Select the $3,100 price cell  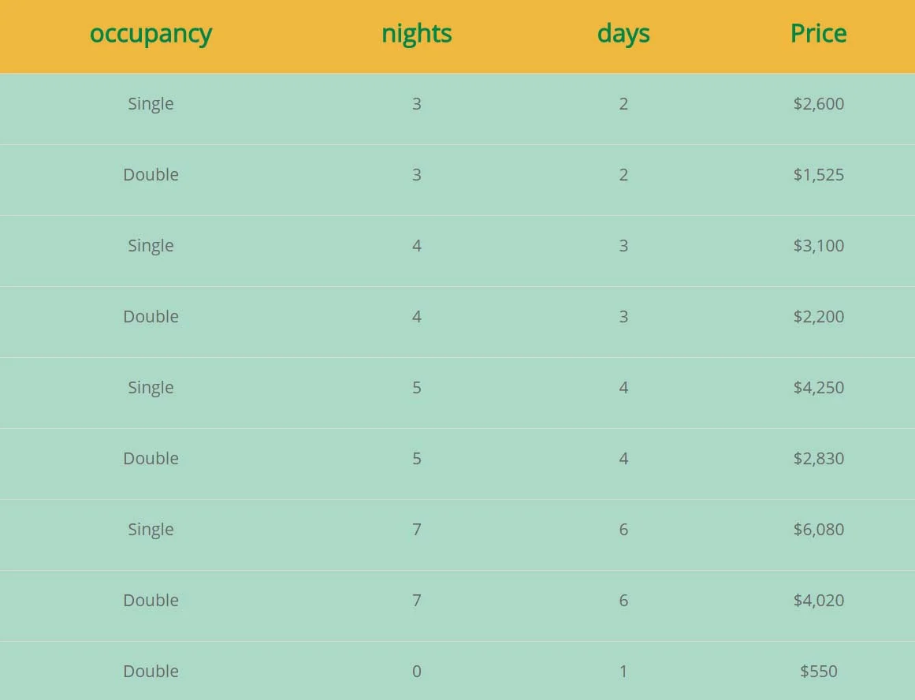pyautogui.click(x=818, y=246)
